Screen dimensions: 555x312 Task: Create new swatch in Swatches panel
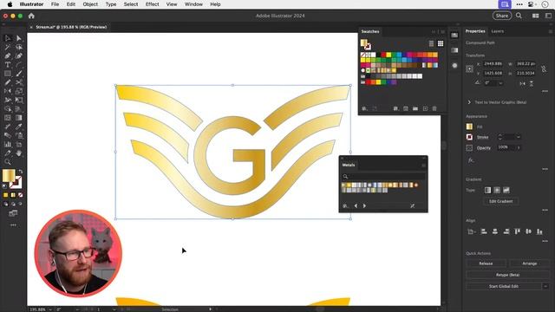pos(425,108)
